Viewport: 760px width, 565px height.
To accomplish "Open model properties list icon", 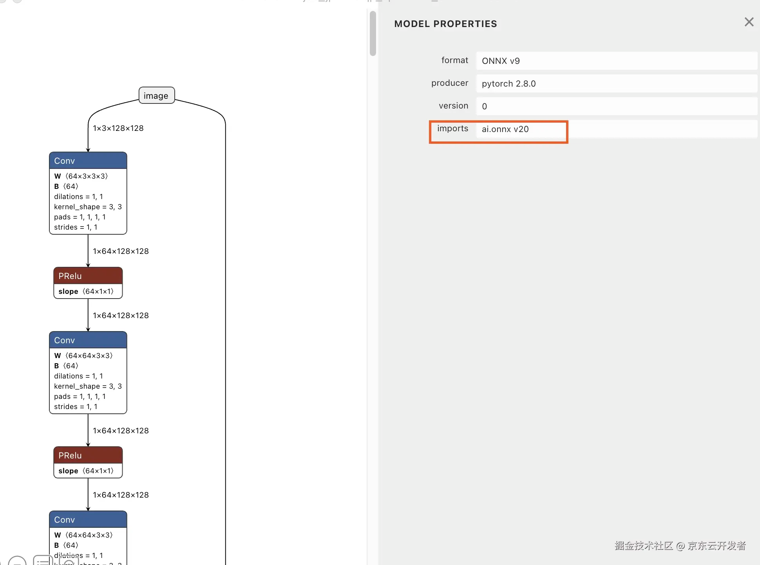I will click(x=43, y=561).
